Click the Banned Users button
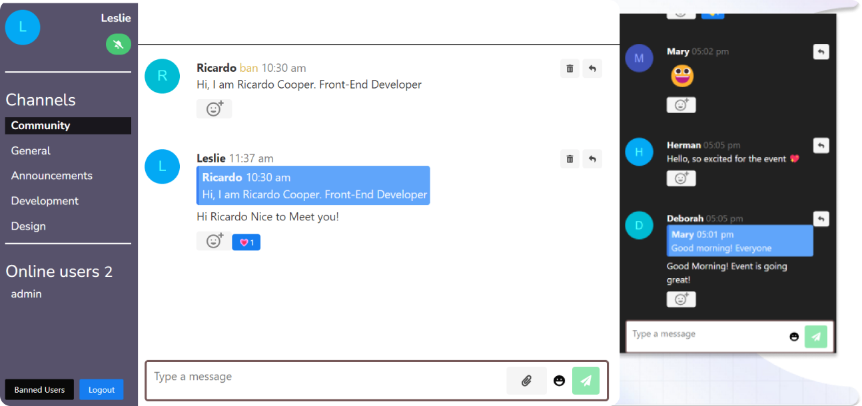 click(39, 389)
